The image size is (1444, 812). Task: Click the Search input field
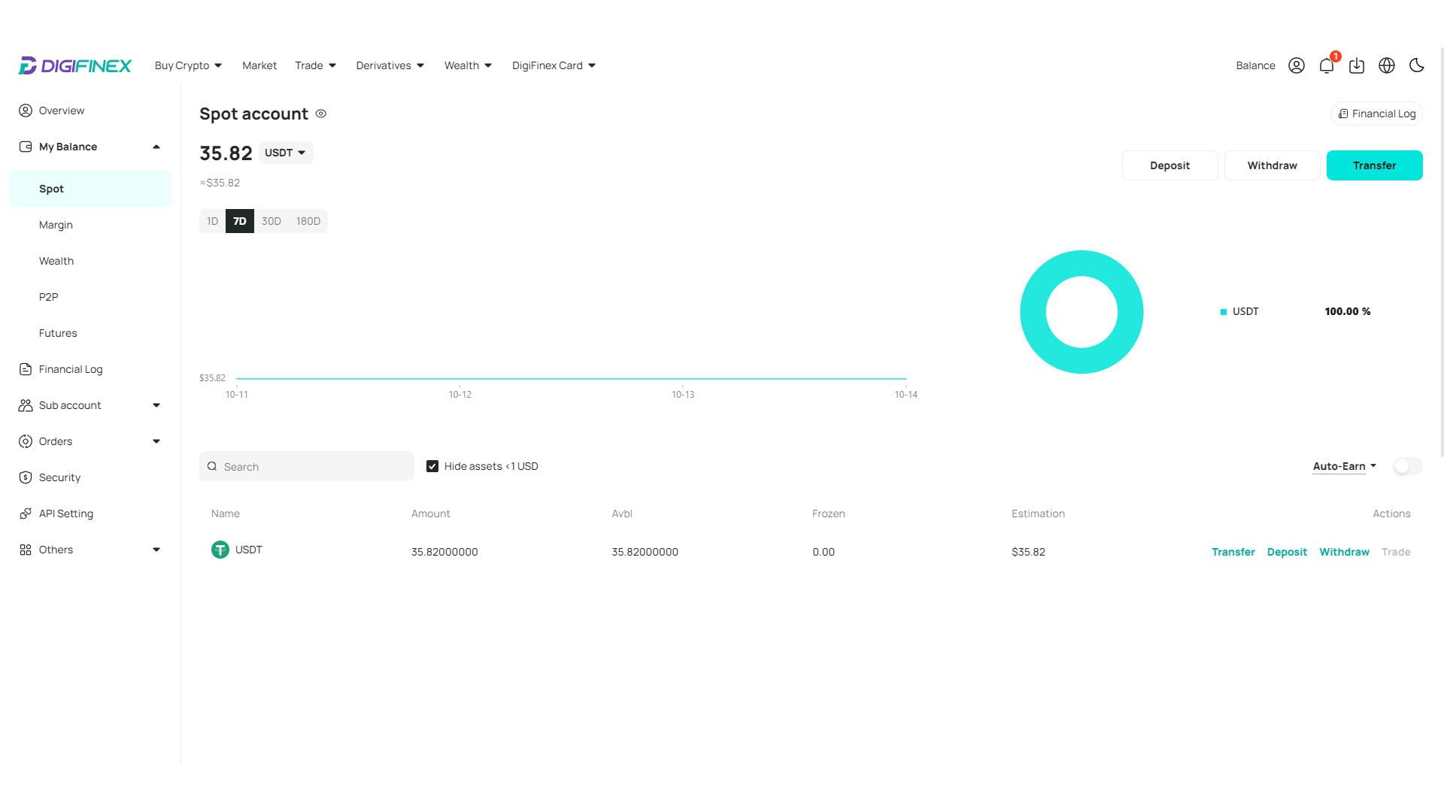pyautogui.click(x=306, y=466)
